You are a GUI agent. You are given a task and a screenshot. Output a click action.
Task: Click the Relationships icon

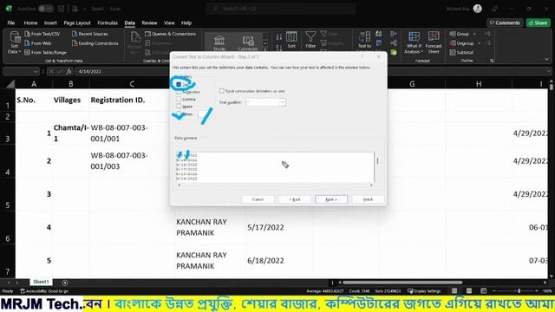pos(394,43)
